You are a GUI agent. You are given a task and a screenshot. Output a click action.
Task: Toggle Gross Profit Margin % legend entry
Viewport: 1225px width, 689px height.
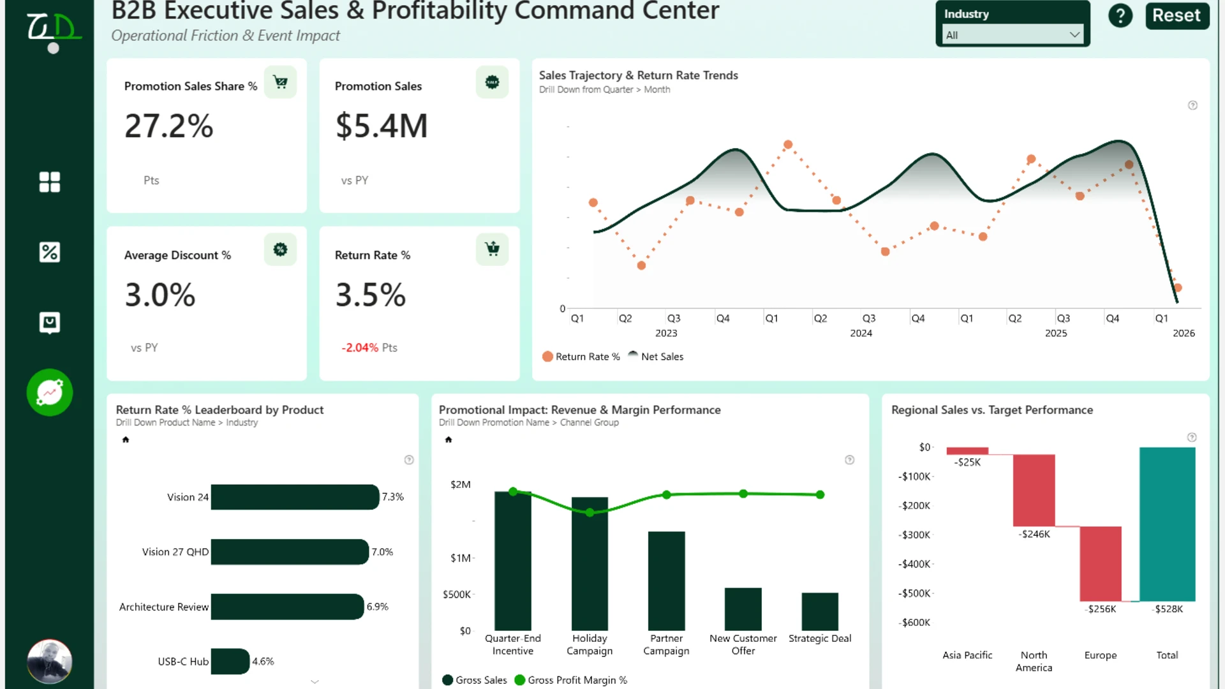point(570,680)
